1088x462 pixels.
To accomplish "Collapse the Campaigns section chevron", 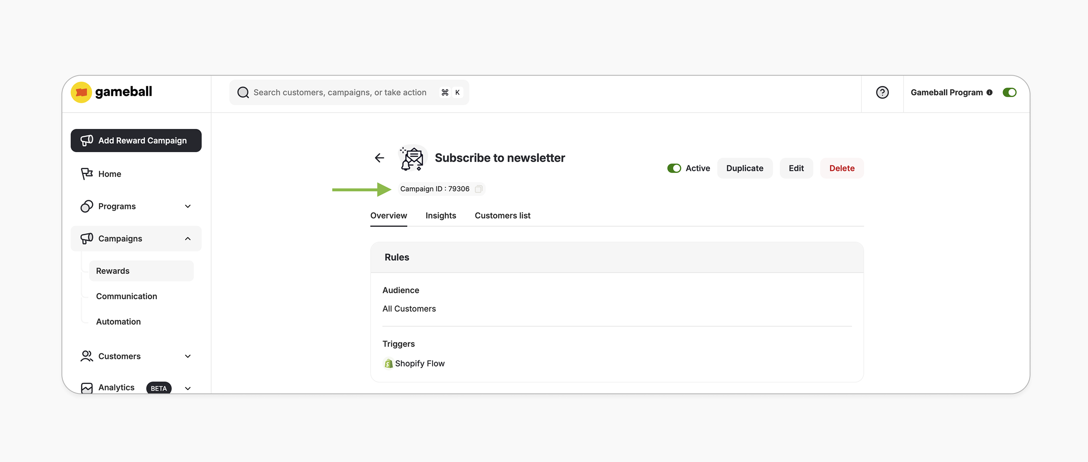I will (188, 238).
